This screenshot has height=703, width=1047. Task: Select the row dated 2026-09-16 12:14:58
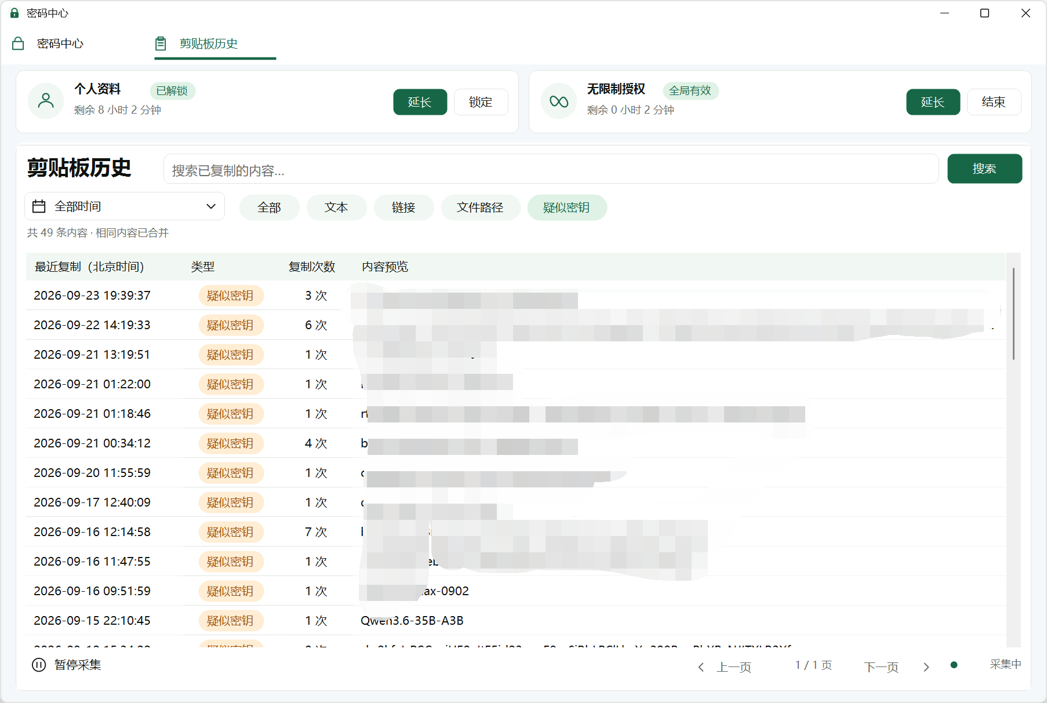(x=515, y=532)
